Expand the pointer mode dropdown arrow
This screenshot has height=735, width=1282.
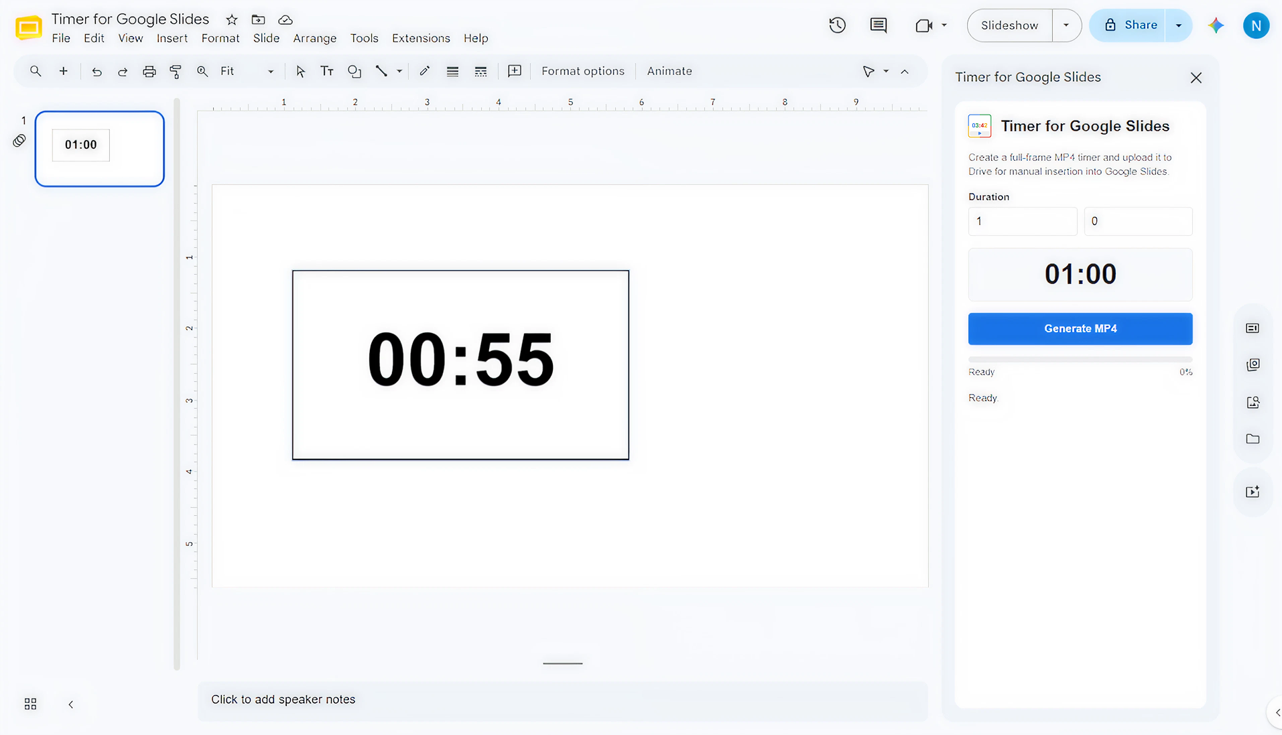(886, 71)
